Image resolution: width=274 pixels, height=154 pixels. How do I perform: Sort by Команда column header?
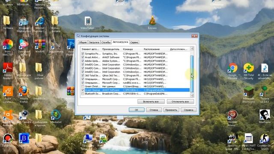(132, 49)
